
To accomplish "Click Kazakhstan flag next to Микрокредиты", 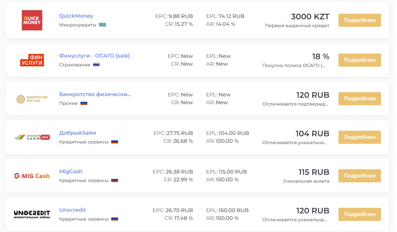I will (103, 25).
